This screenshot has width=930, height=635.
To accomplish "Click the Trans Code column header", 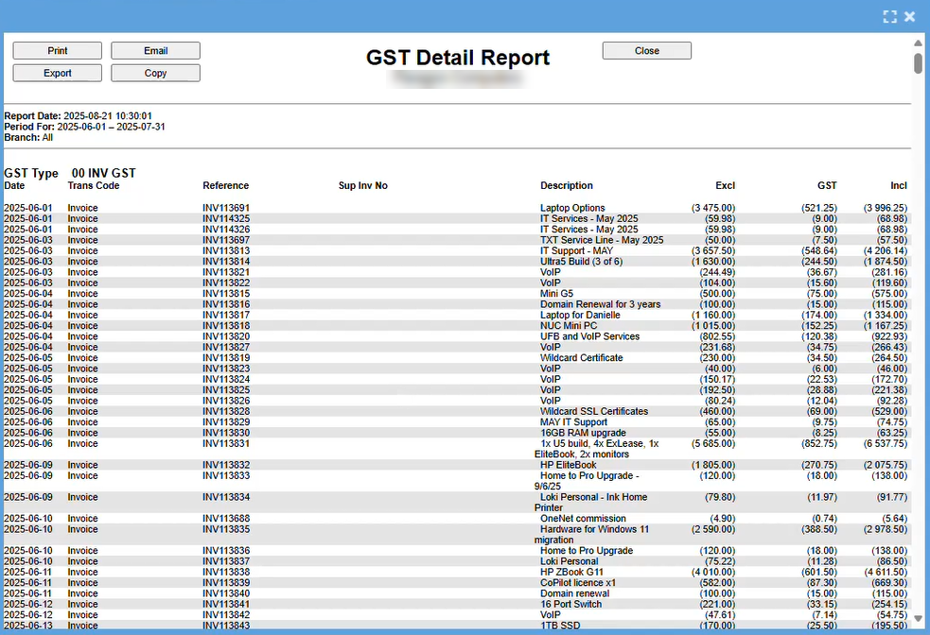I will coord(94,186).
